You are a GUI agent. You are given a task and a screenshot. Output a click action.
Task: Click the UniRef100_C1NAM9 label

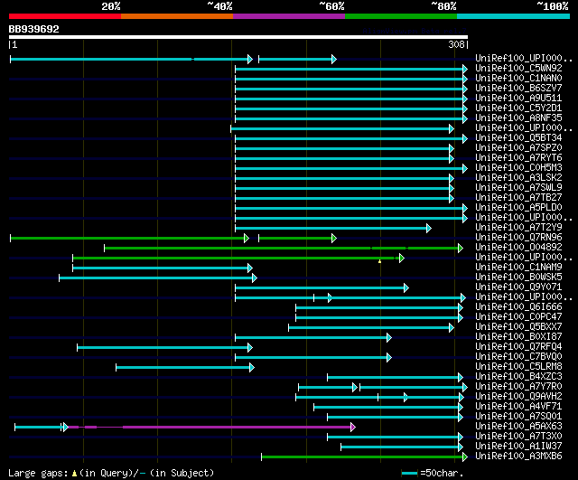[518, 268]
